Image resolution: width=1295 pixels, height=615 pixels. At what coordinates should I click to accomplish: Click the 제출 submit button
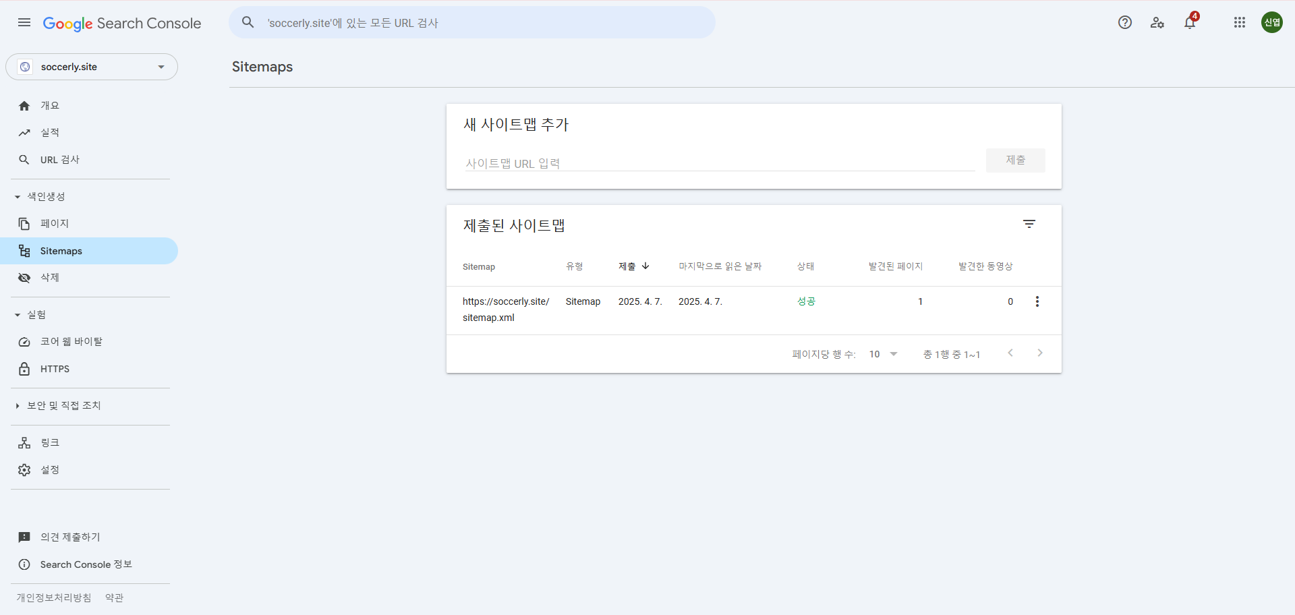click(x=1016, y=160)
